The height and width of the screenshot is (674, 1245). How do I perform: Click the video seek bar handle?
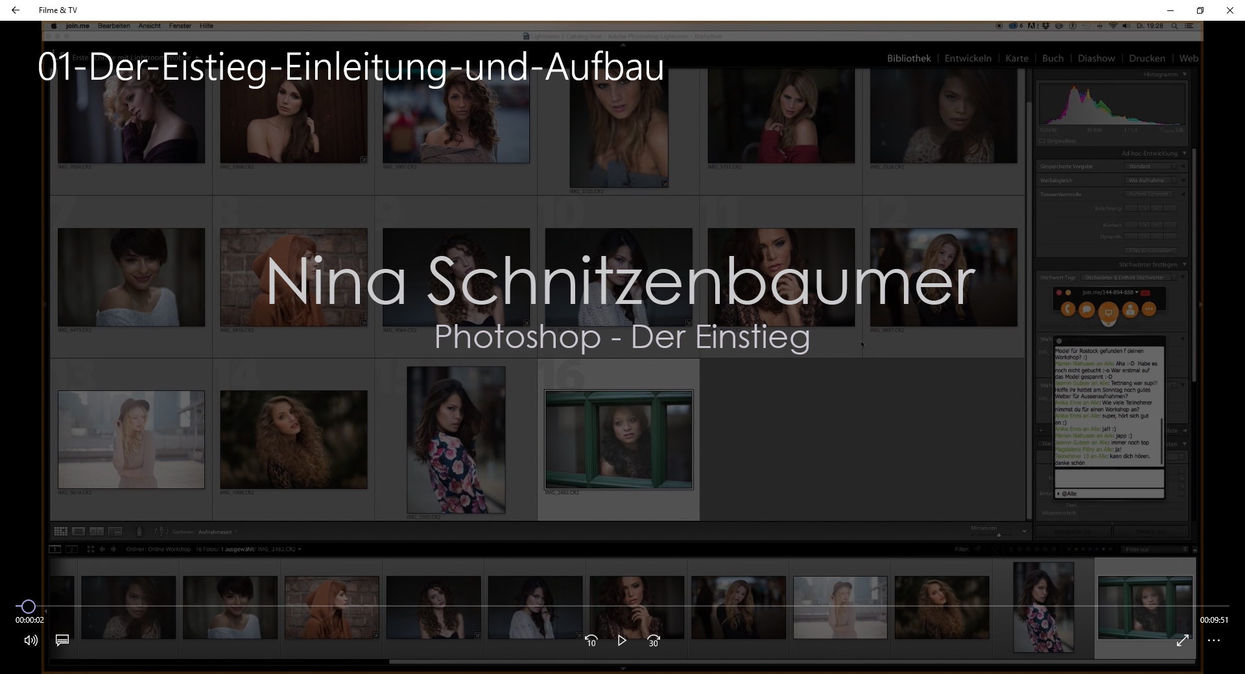[28, 607]
